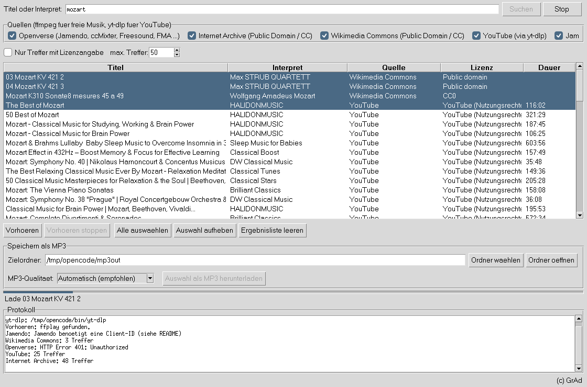Select Mozart: Symphony No. 38 Prague row
This screenshot has height=387, width=587.
pos(289,199)
